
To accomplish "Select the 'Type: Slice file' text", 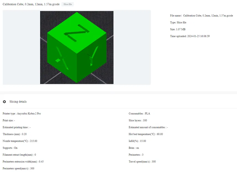I will [178, 23].
